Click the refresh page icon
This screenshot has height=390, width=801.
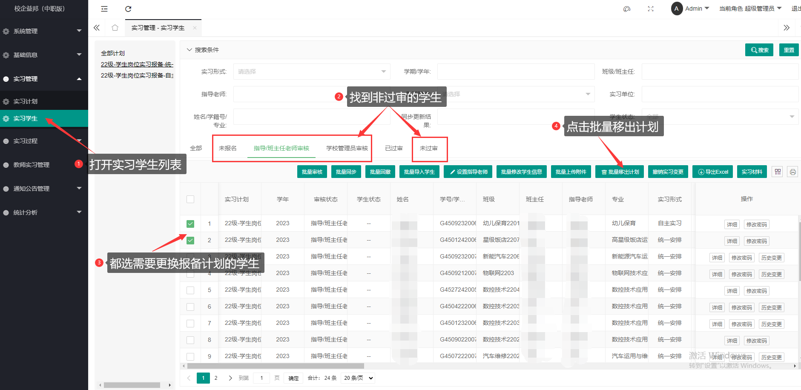[128, 9]
